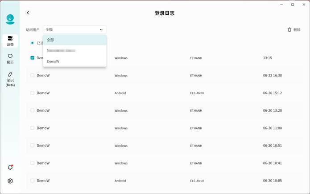
Task: Open the notification bell icon
Action: [x=10, y=167]
